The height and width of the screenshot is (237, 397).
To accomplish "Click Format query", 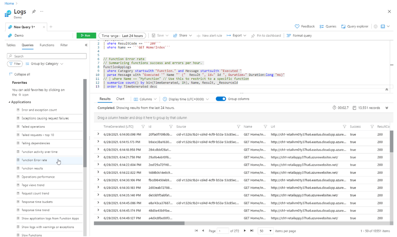I will (x=299, y=36).
